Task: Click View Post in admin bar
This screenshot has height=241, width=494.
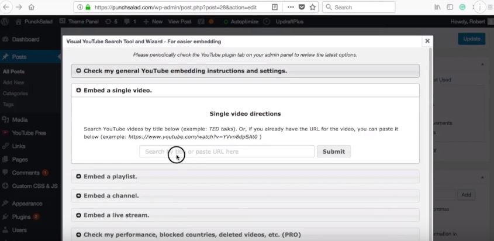Action: (179, 22)
